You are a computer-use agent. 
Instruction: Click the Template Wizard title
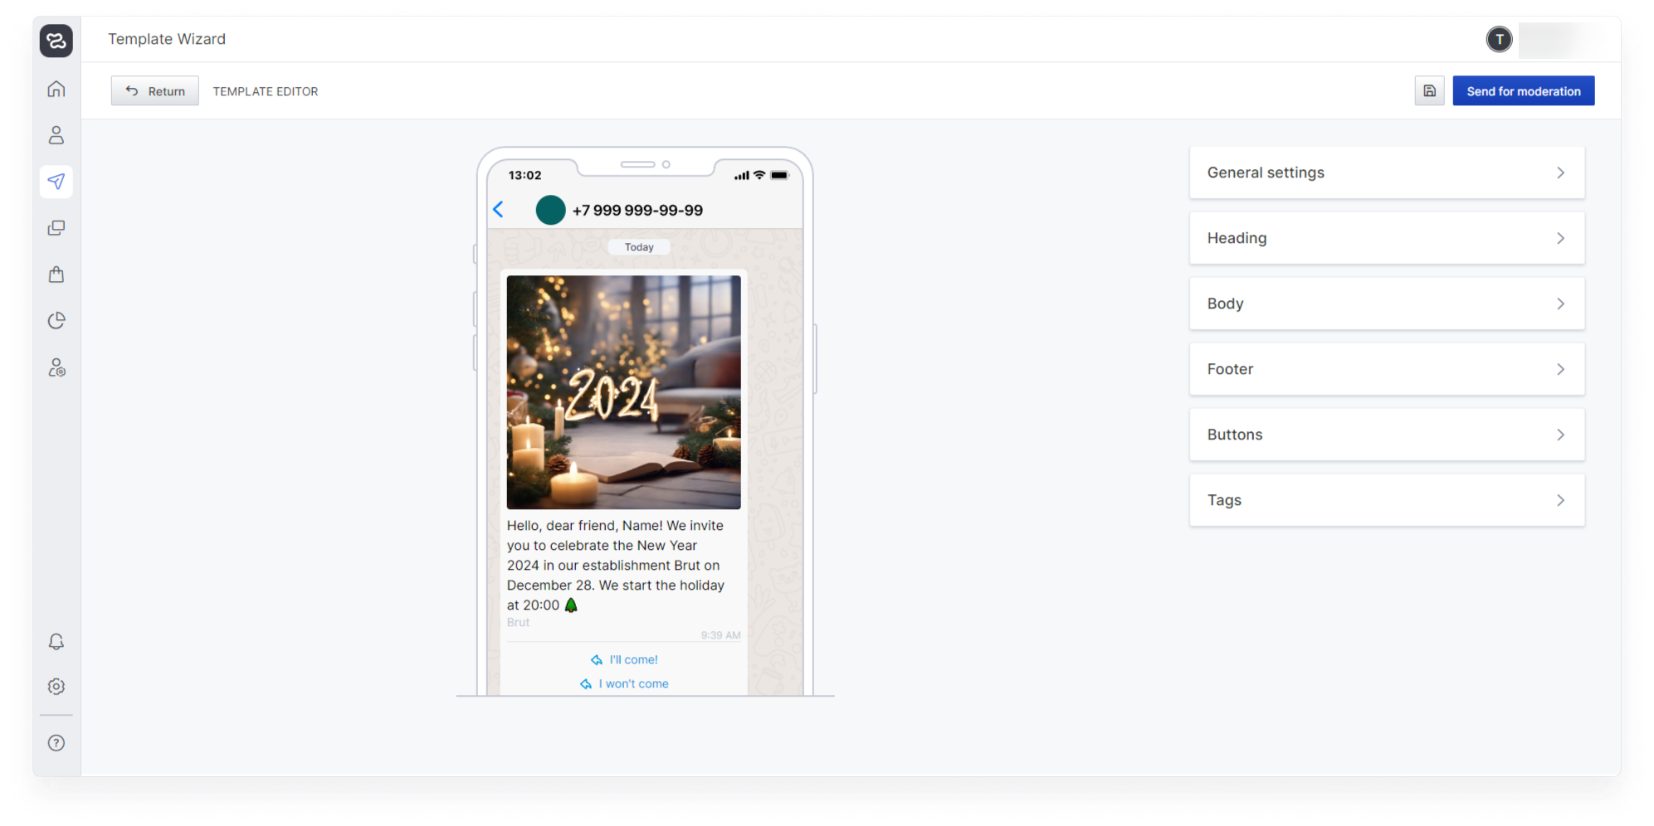point(167,39)
